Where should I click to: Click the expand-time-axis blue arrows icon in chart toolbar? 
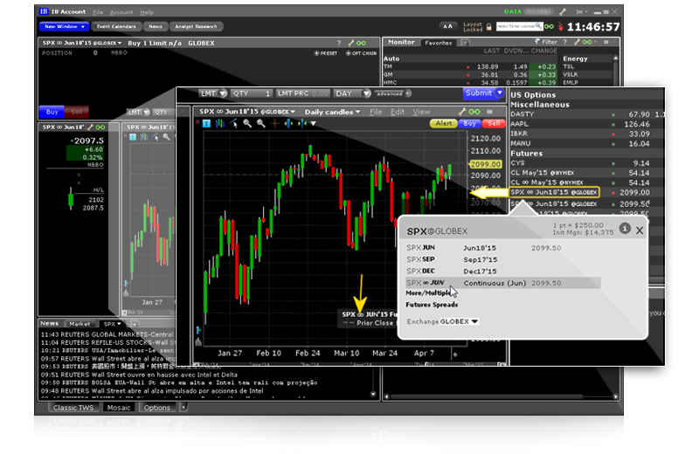click(288, 123)
